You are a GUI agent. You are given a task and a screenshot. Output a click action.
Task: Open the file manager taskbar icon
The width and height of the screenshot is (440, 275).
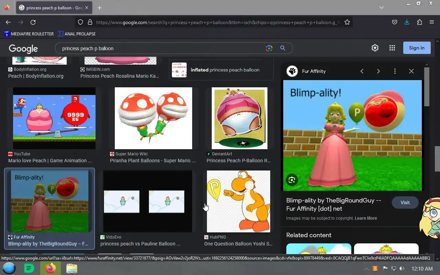tap(71, 268)
